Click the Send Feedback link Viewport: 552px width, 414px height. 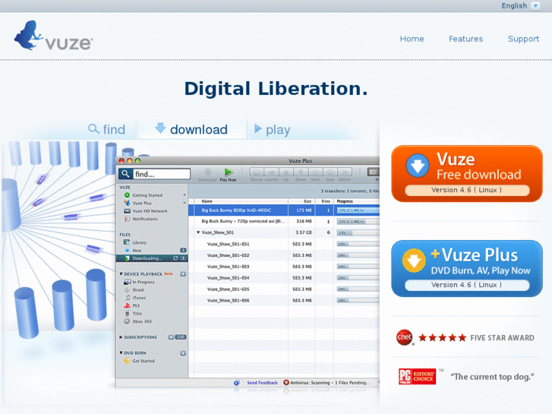[262, 383]
